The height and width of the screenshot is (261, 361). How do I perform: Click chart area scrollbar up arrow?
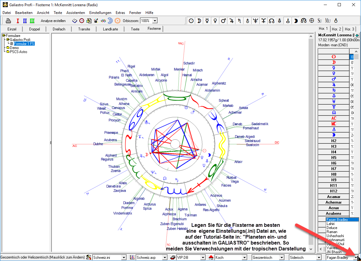pyautogui.click(x=311, y=36)
